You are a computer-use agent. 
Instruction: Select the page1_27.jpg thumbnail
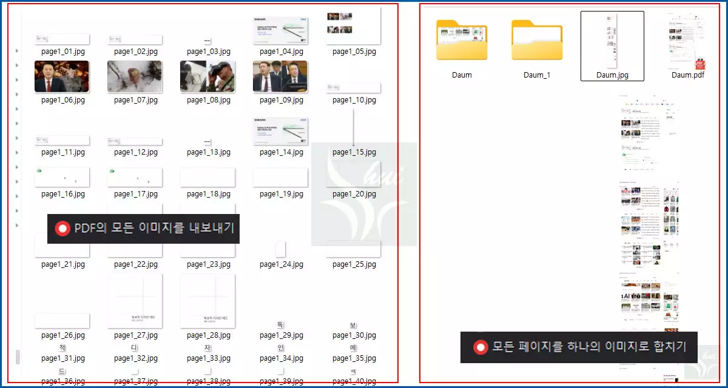point(135,300)
